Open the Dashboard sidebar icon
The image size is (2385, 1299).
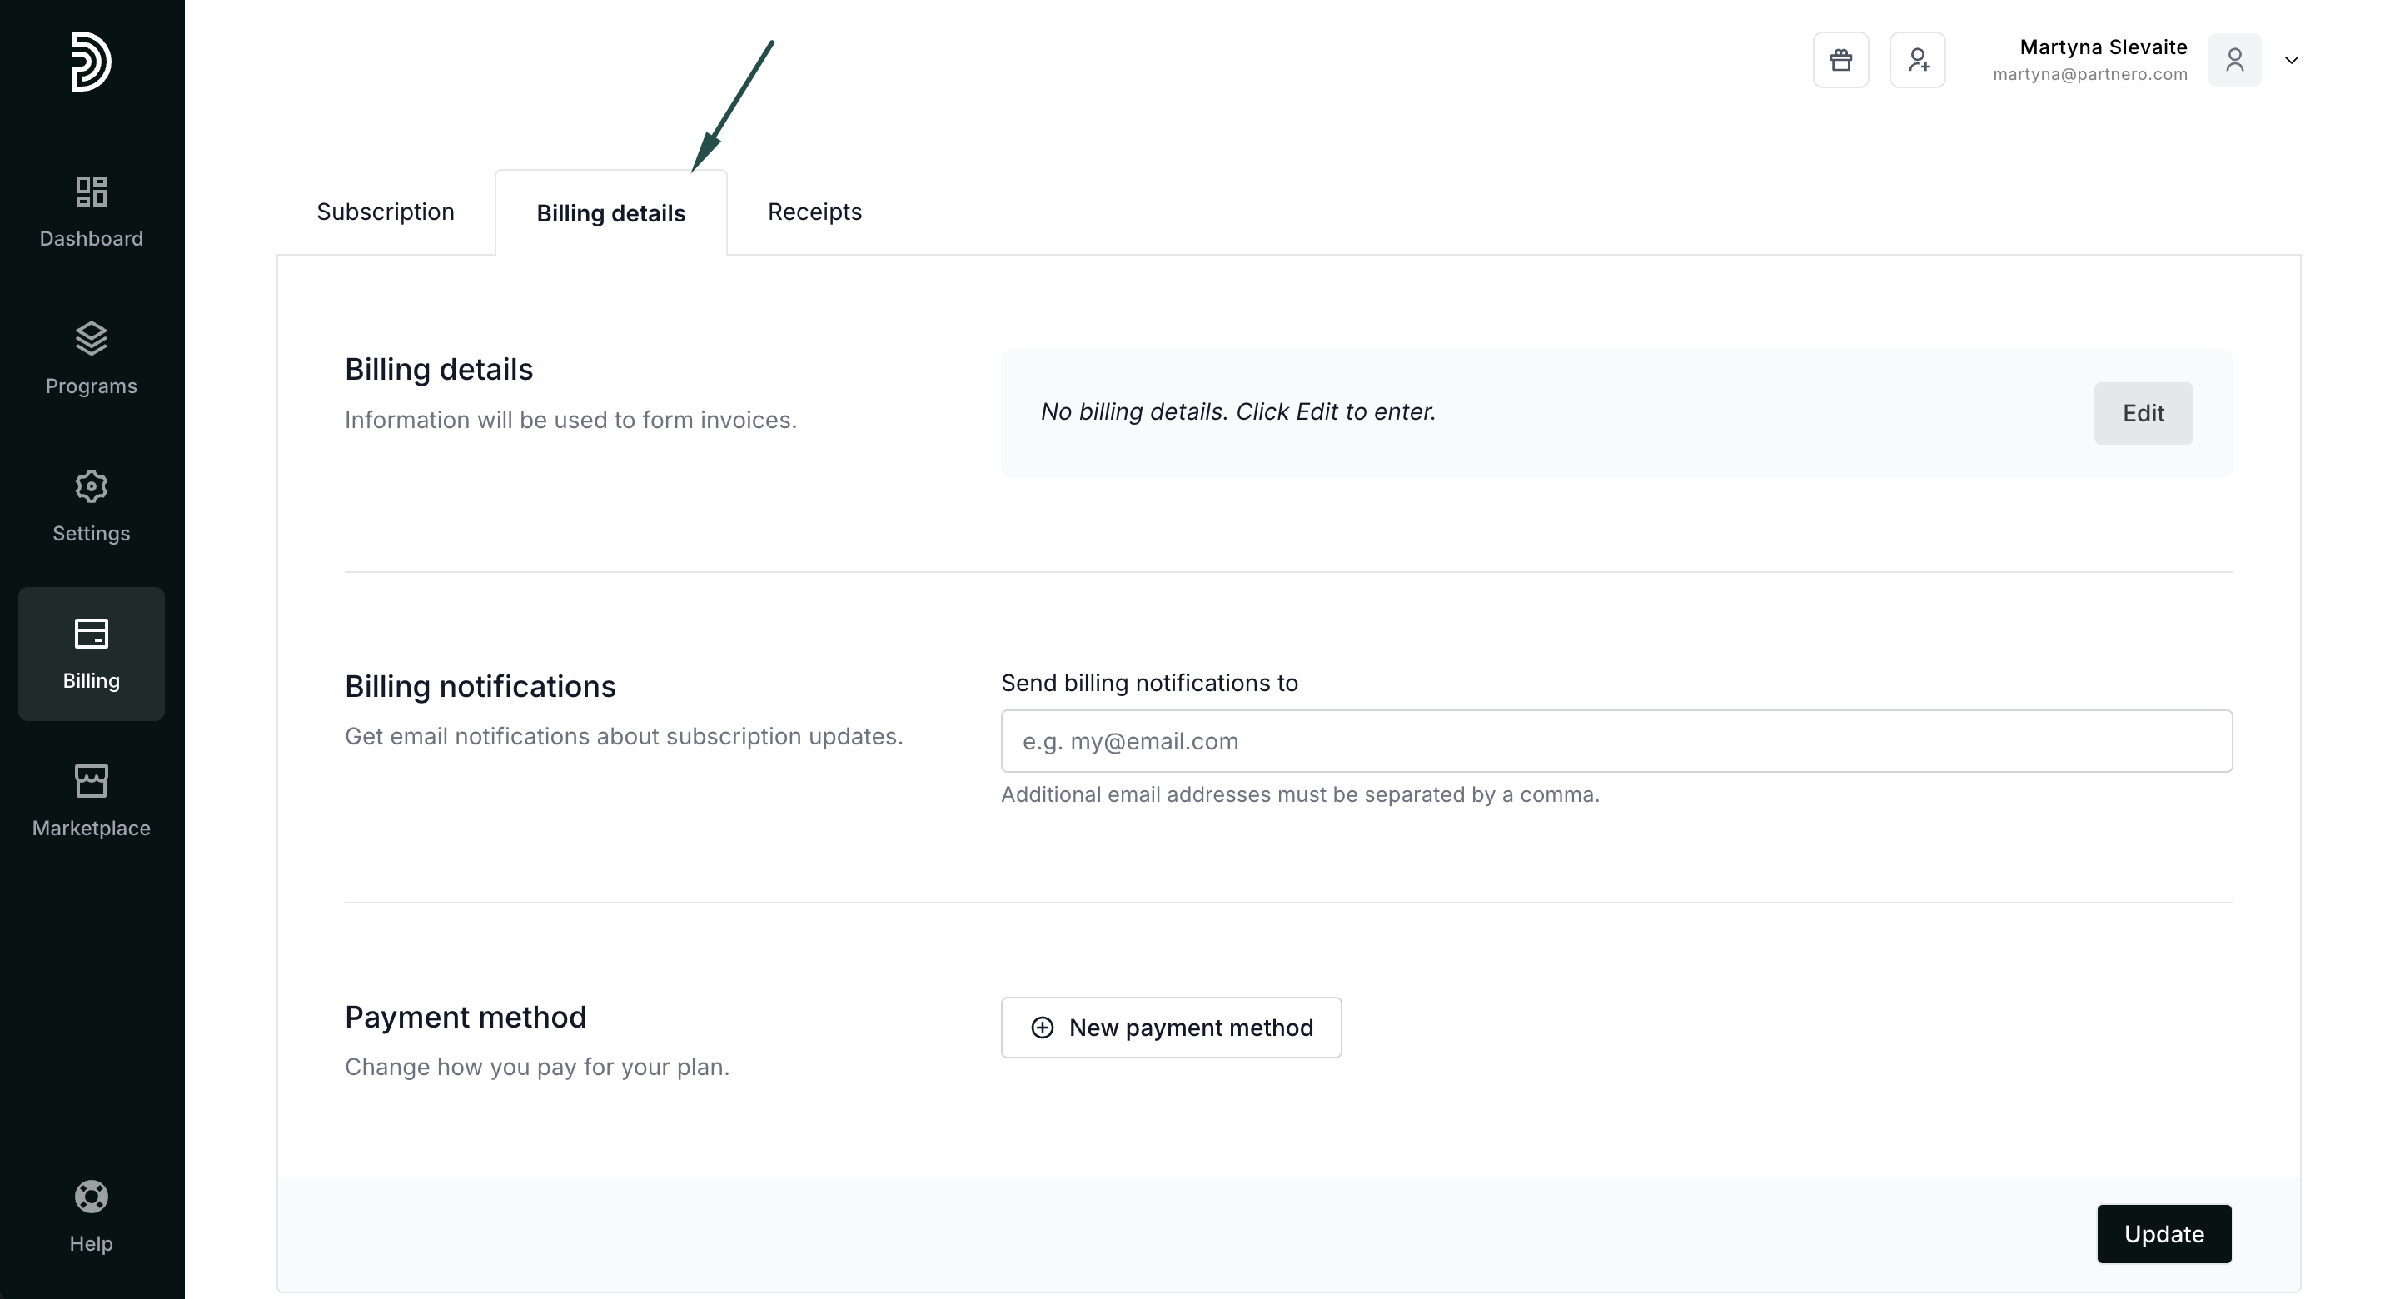91,192
